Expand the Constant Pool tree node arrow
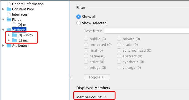Viewport: 189px width, 100px height. click(x=3, y=9)
